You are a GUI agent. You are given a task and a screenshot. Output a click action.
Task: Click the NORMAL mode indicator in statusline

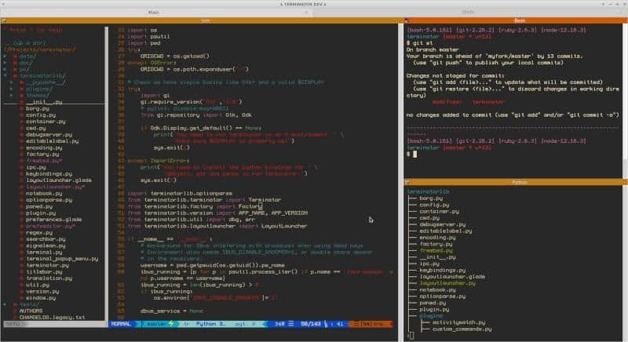[121, 323]
